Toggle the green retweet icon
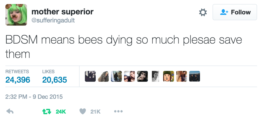Screen dimensions: 262x123 (46, 112)
